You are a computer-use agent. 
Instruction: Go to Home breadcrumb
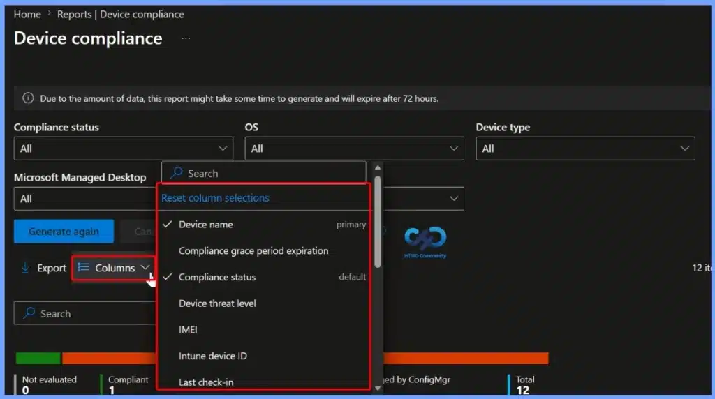pyautogui.click(x=27, y=15)
